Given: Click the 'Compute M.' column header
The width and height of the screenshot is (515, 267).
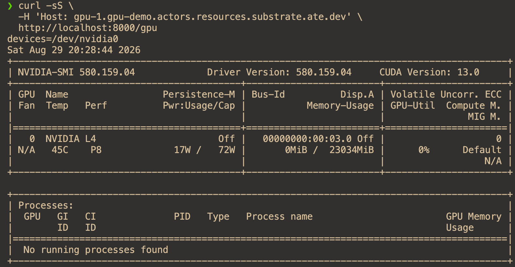Looking at the screenshot, I should 473,106.
